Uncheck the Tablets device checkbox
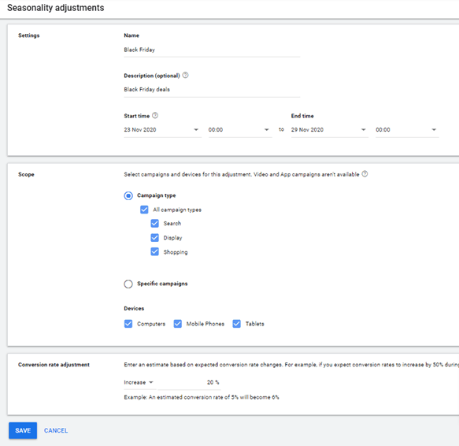 236,324
